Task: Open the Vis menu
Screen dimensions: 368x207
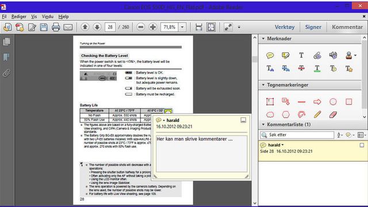Action: coord(34,17)
